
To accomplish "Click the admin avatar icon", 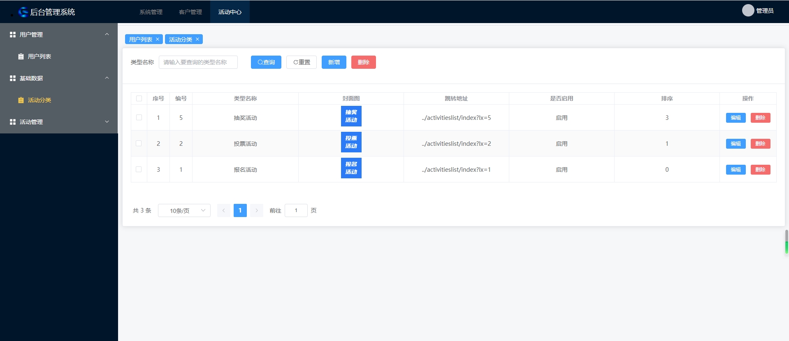I will pos(748,11).
